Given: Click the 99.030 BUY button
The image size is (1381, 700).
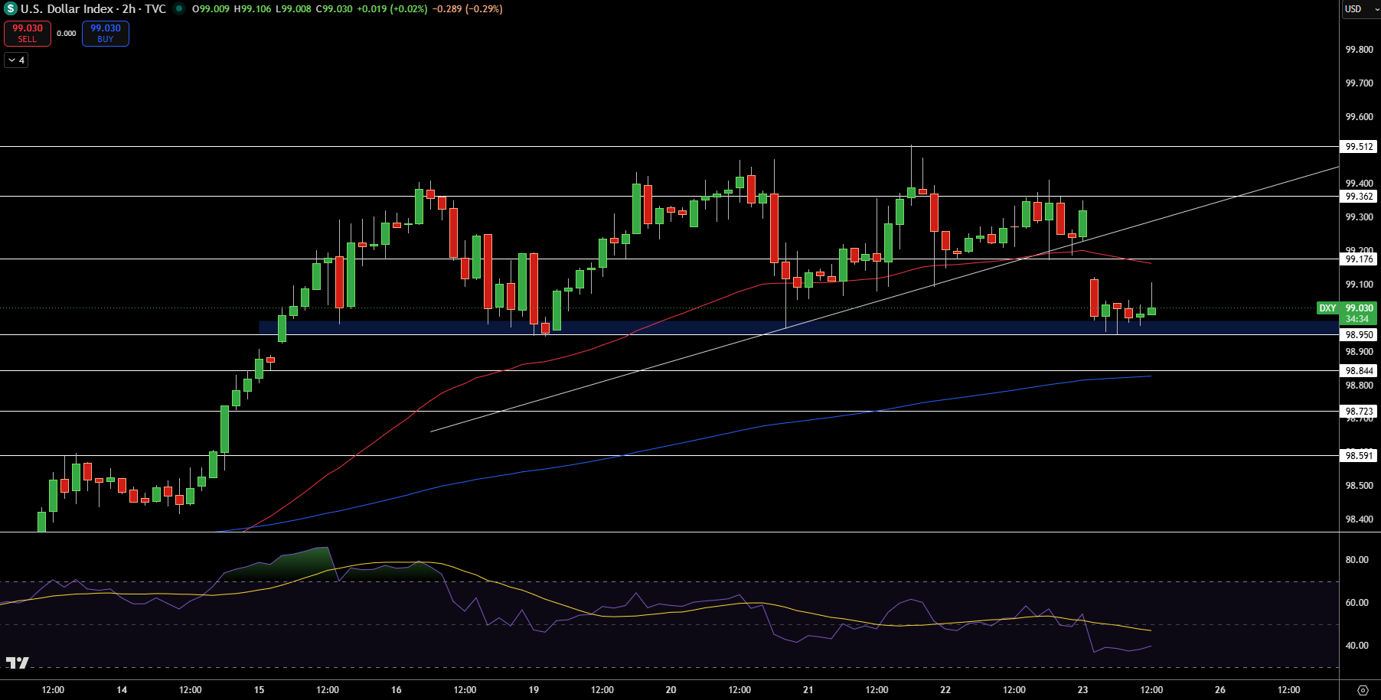Looking at the screenshot, I should click(x=106, y=34).
